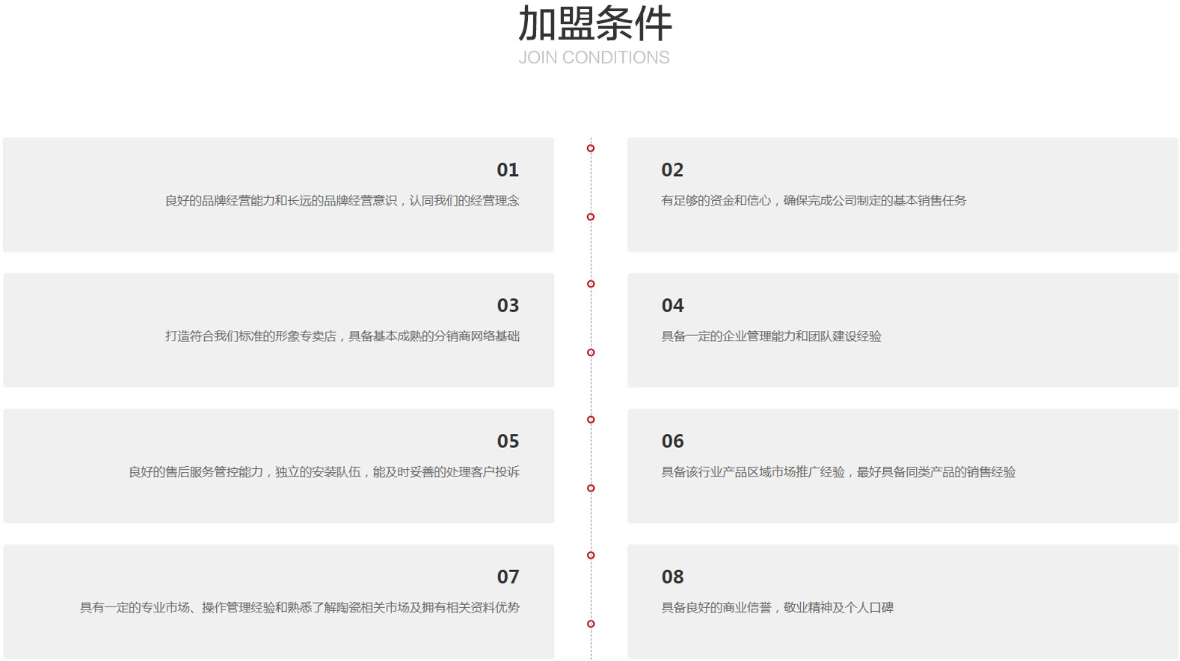Click the number 08 label

pyautogui.click(x=672, y=577)
